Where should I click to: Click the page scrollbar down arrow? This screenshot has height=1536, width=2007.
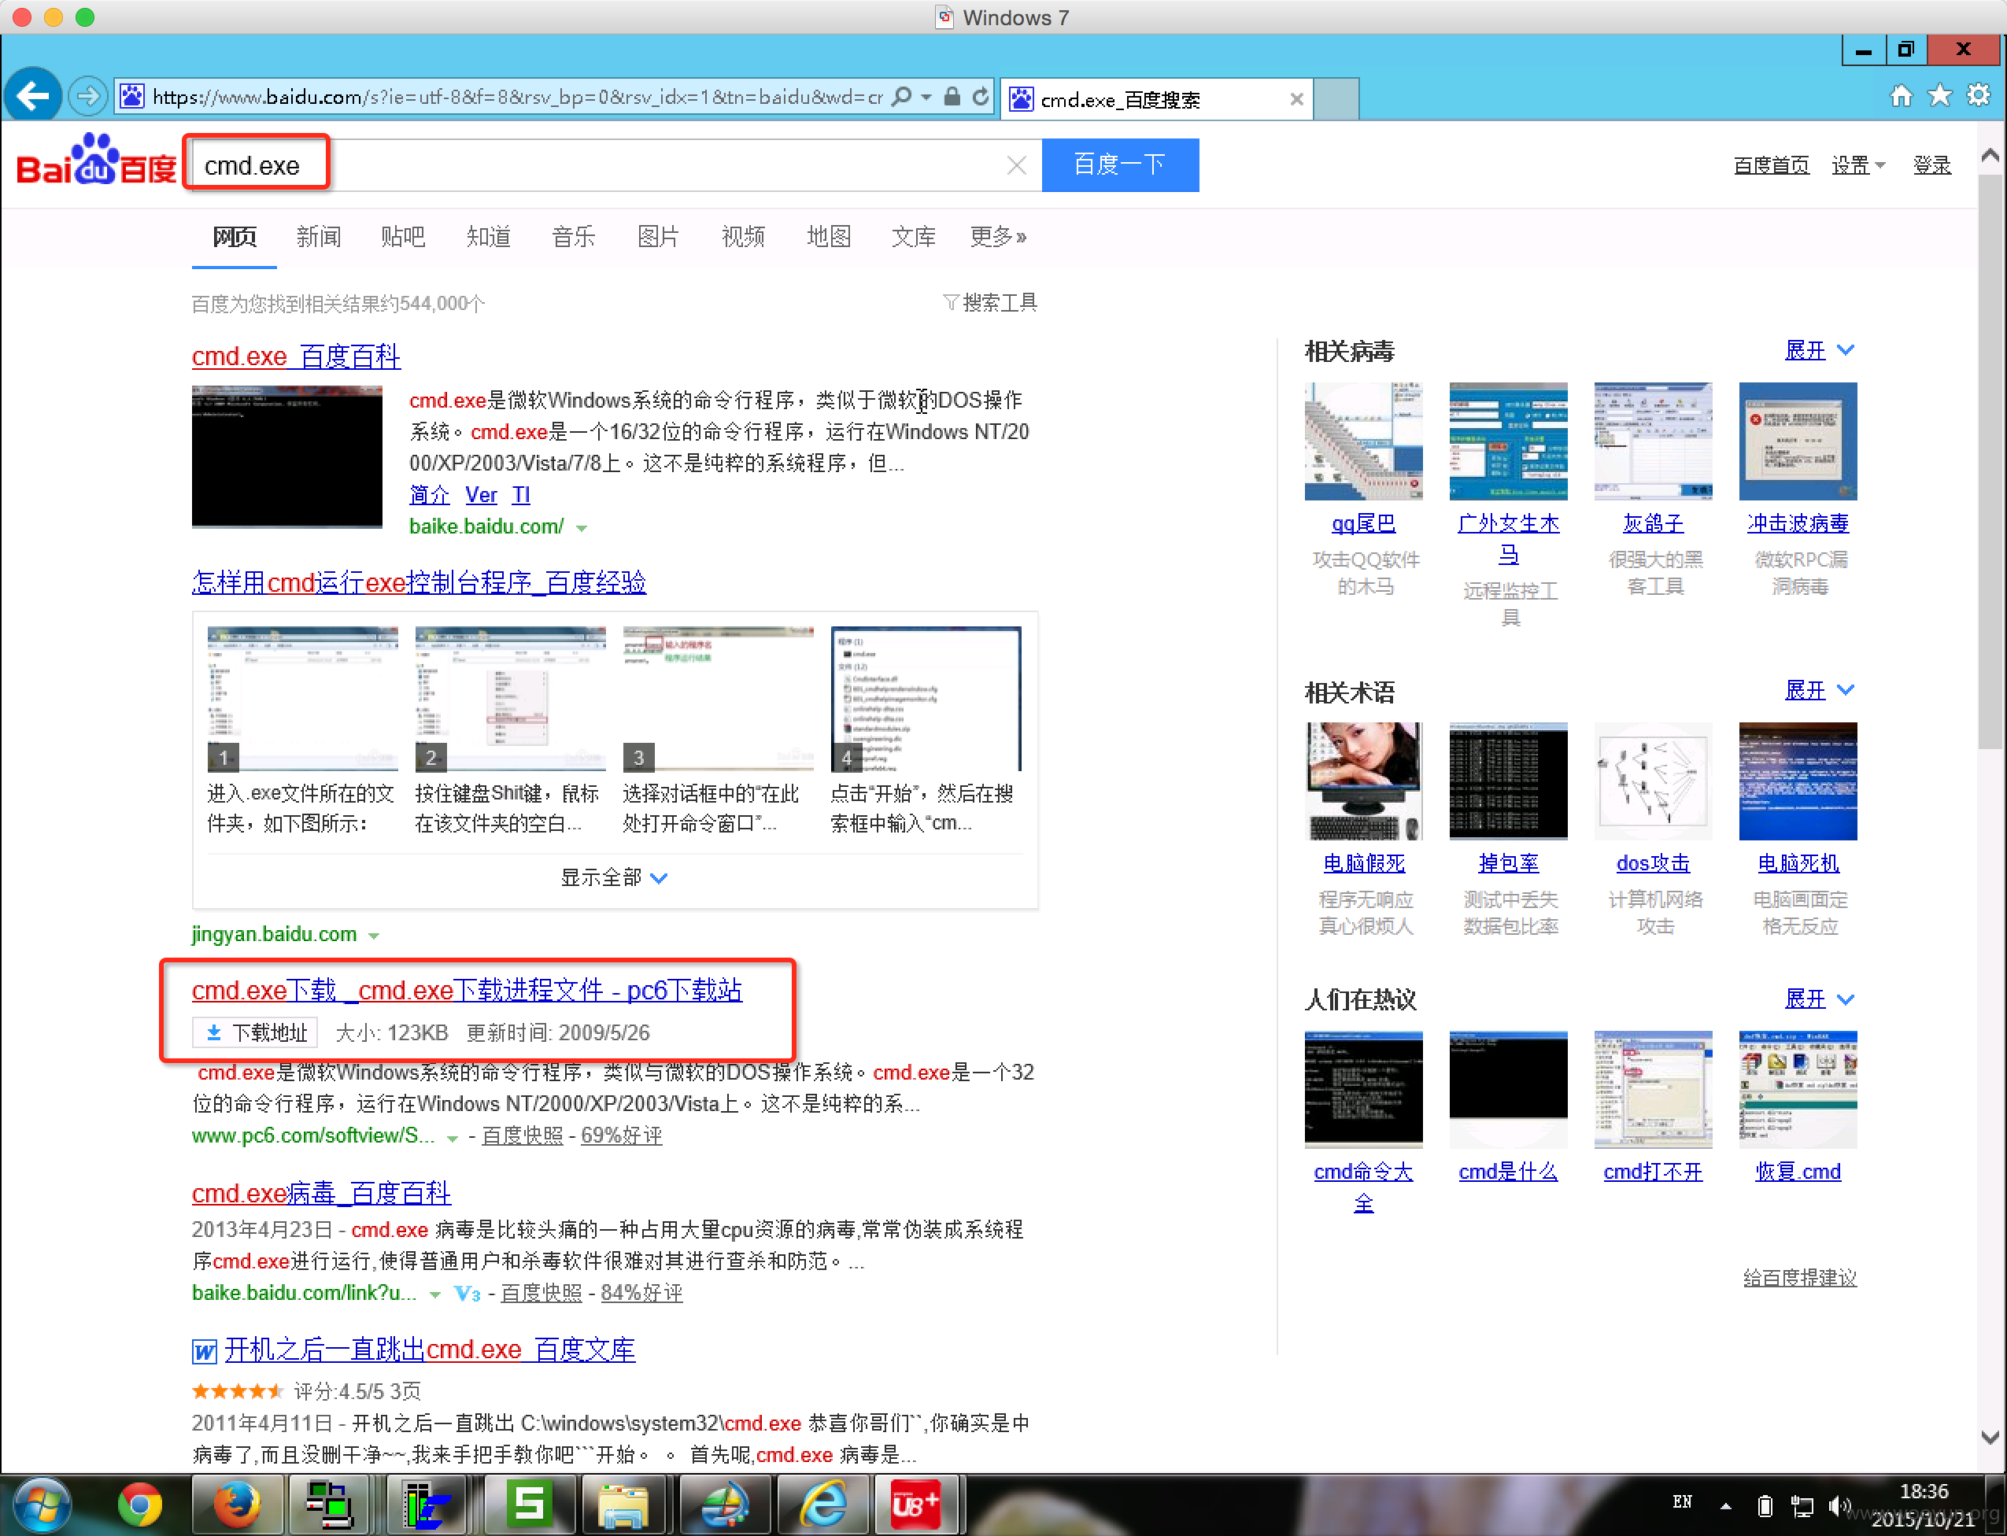coord(1990,1438)
